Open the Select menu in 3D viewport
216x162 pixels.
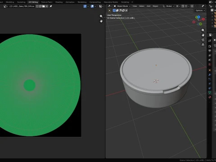[x=142, y=6]
